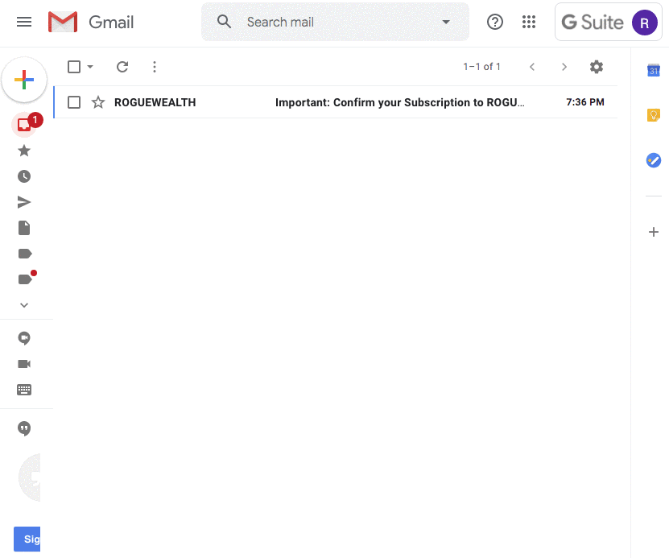Get add-ons plus icon
669x558 pixels.
[x=653, y=232]
